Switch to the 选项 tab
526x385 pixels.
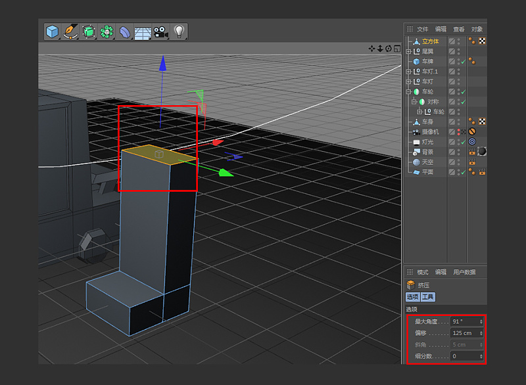[x=413, y=297]
